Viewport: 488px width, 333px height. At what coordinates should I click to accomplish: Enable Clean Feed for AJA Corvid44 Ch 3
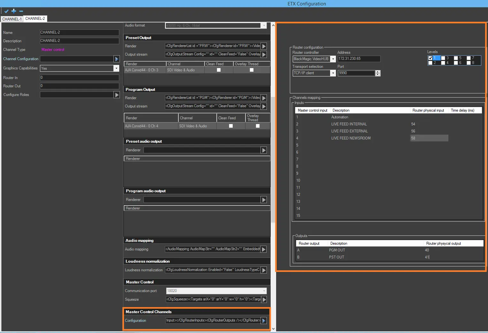pyautogui.click(x=219, y=70)
